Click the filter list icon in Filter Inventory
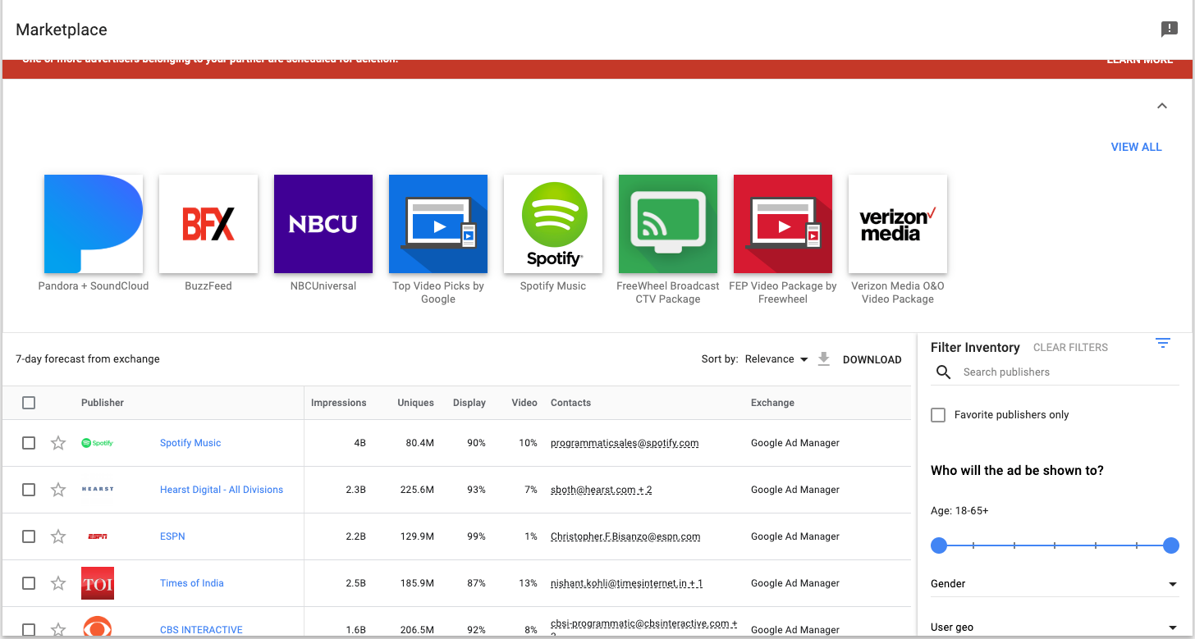The image size is (1195, 639). coord(1162,343)
